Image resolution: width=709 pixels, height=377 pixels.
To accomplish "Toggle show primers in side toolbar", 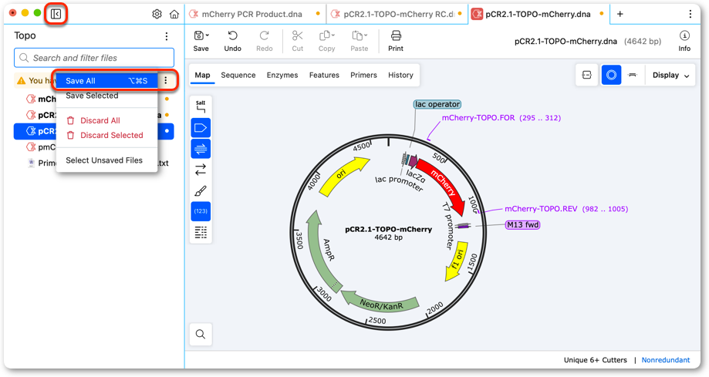I will coord(201,149).
